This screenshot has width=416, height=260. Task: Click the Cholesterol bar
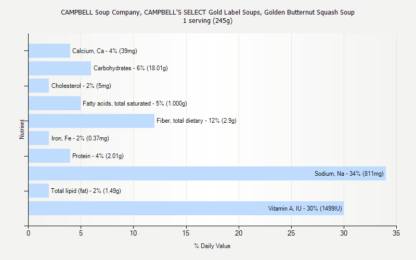(39, 85)
